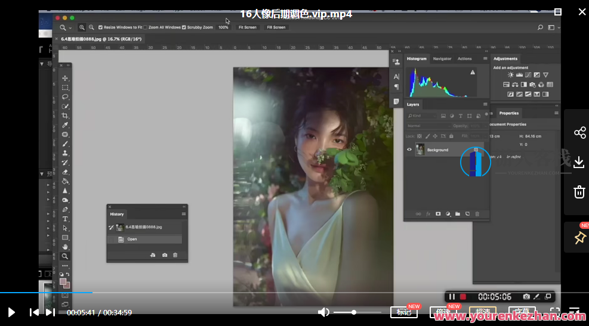
Task: Open the layer blend mode Normal dropdown
Action: [428, 126]
